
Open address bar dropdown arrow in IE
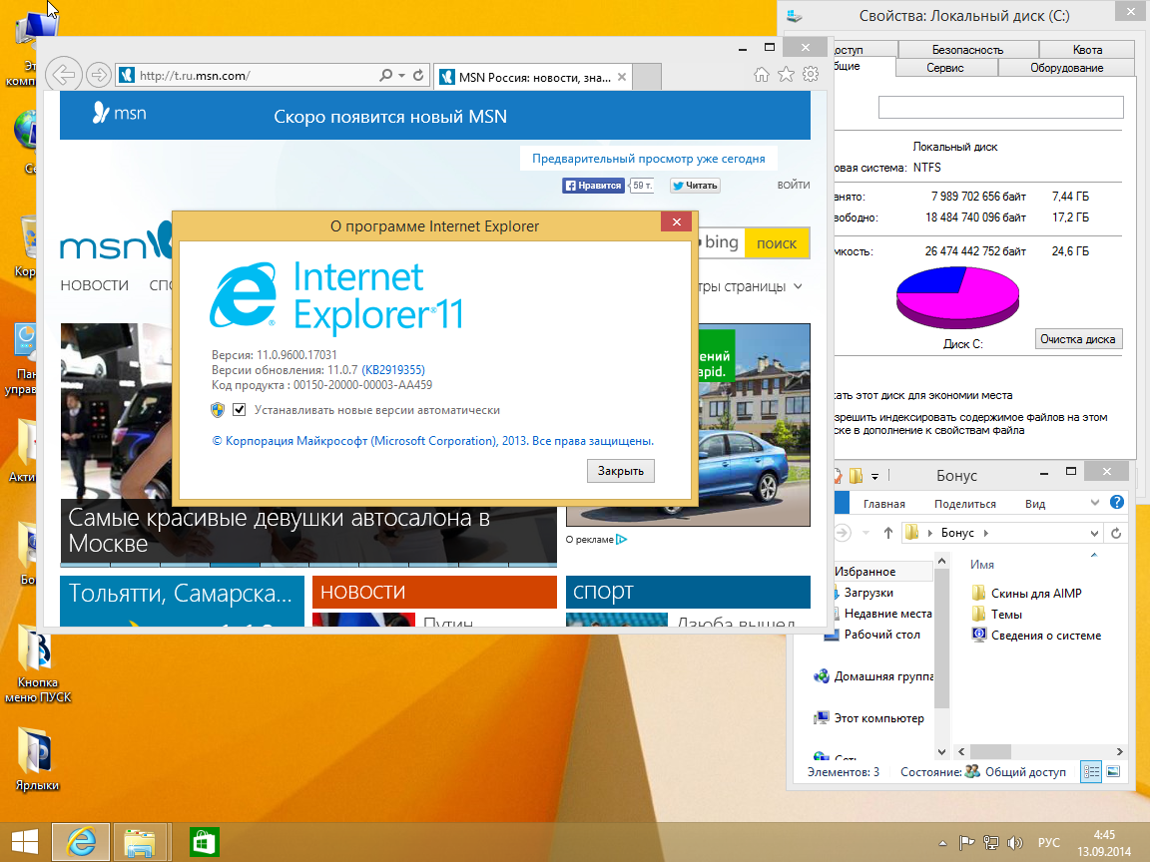402,75
